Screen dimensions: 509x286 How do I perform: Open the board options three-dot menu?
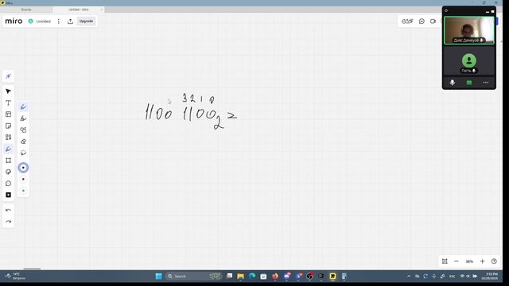point(58,21)
